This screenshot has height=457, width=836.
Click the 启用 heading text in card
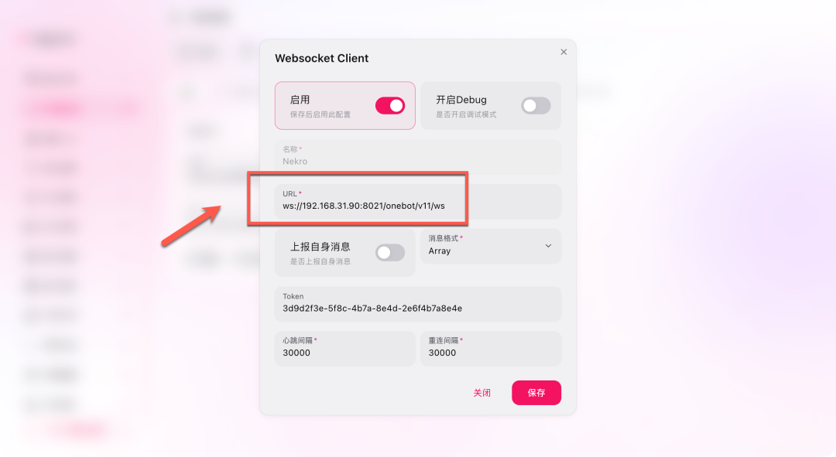coord(300,100)
